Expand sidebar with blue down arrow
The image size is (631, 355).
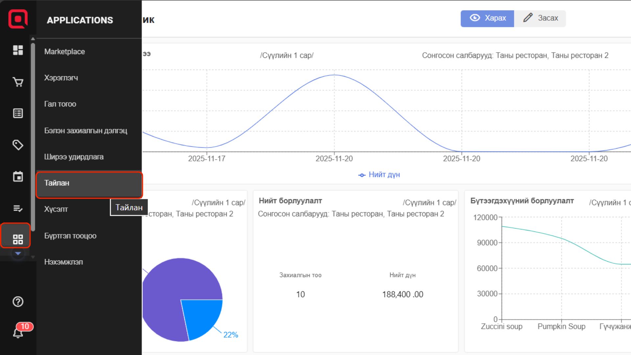pyautogui.click(x=18, y=253)
